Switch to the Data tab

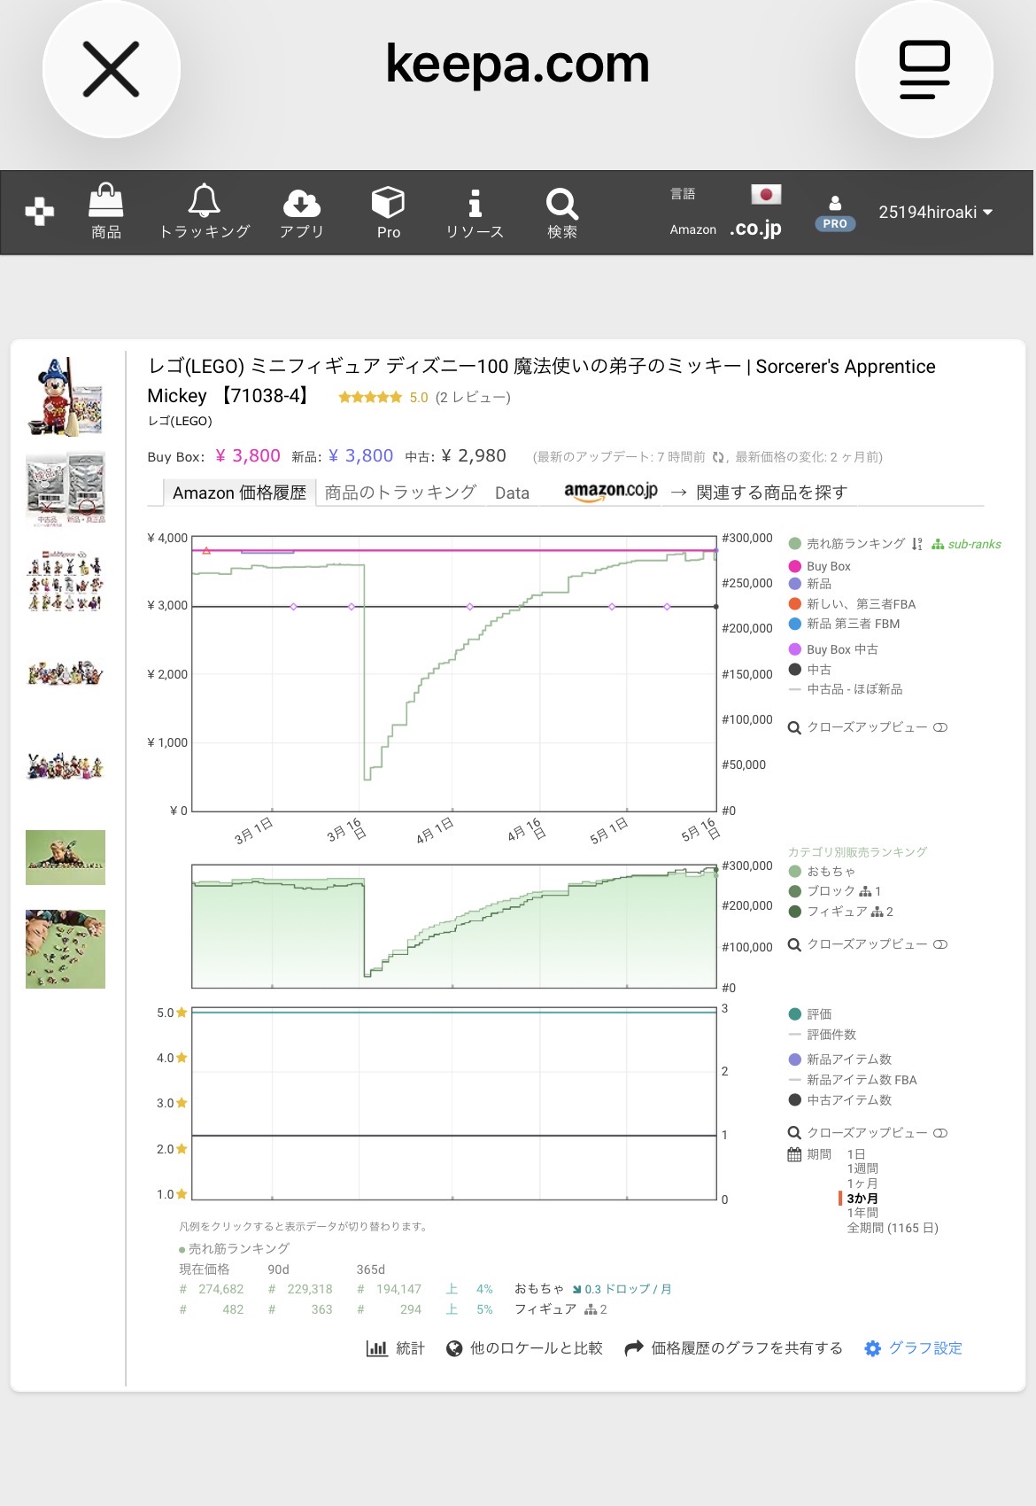[x=512, y=493]
